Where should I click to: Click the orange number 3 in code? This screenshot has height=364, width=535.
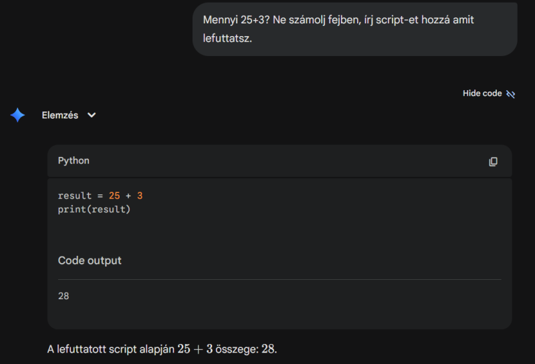[x=140, y=196]
